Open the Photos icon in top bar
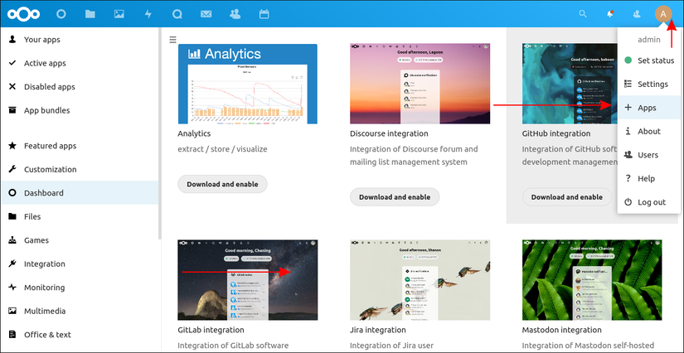 tap(119, 14)
